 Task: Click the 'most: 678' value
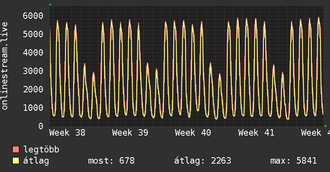click(111, 161)
